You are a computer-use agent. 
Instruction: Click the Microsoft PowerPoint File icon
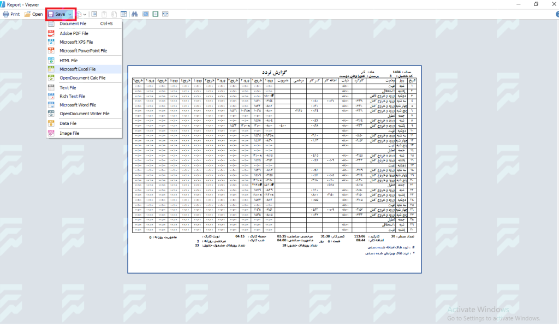51,51
